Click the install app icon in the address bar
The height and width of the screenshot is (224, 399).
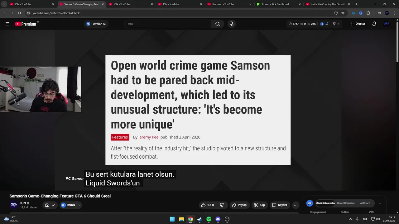tap(336, 13)
